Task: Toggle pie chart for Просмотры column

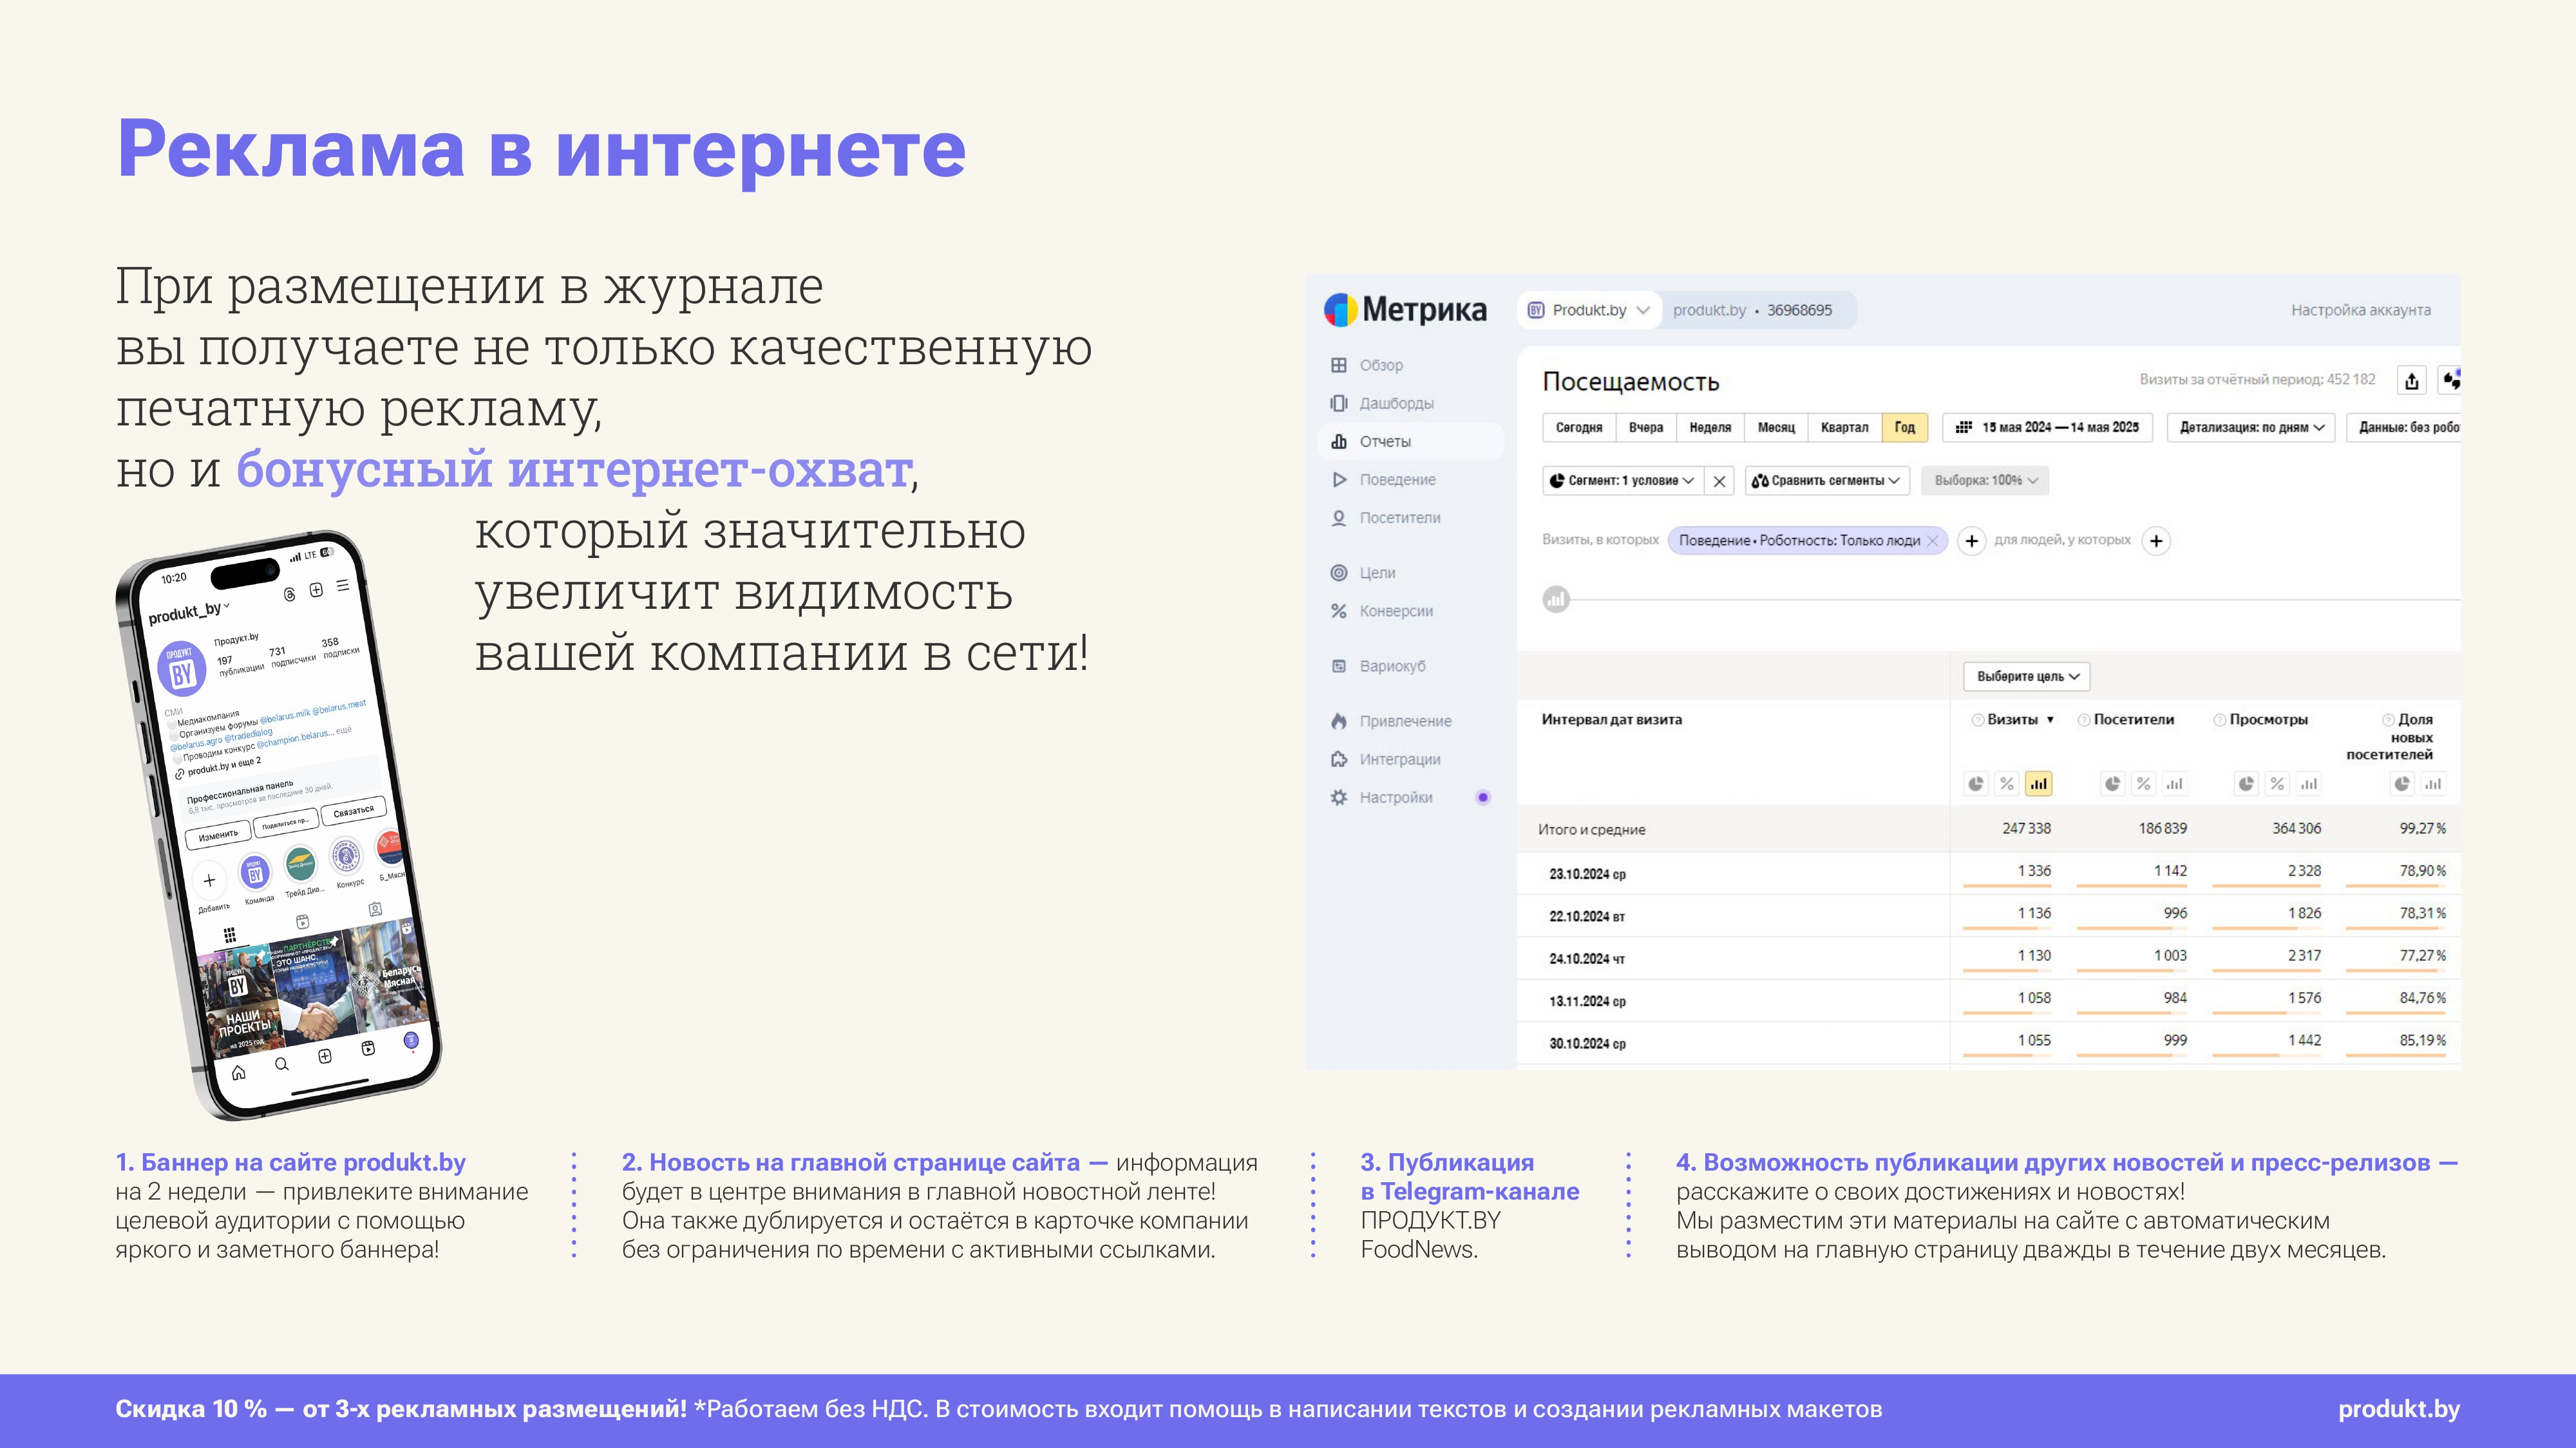Action: click(x=2246, y=784)
